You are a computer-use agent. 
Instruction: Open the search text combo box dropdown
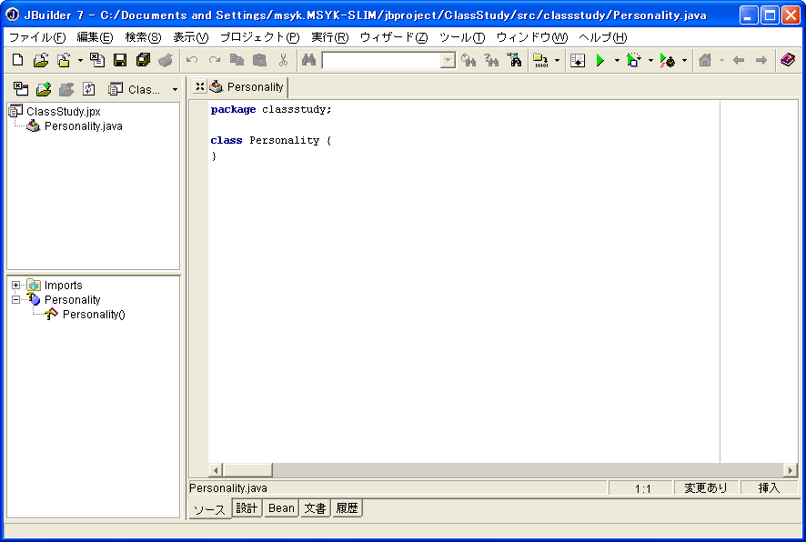(x=448, y=61)
